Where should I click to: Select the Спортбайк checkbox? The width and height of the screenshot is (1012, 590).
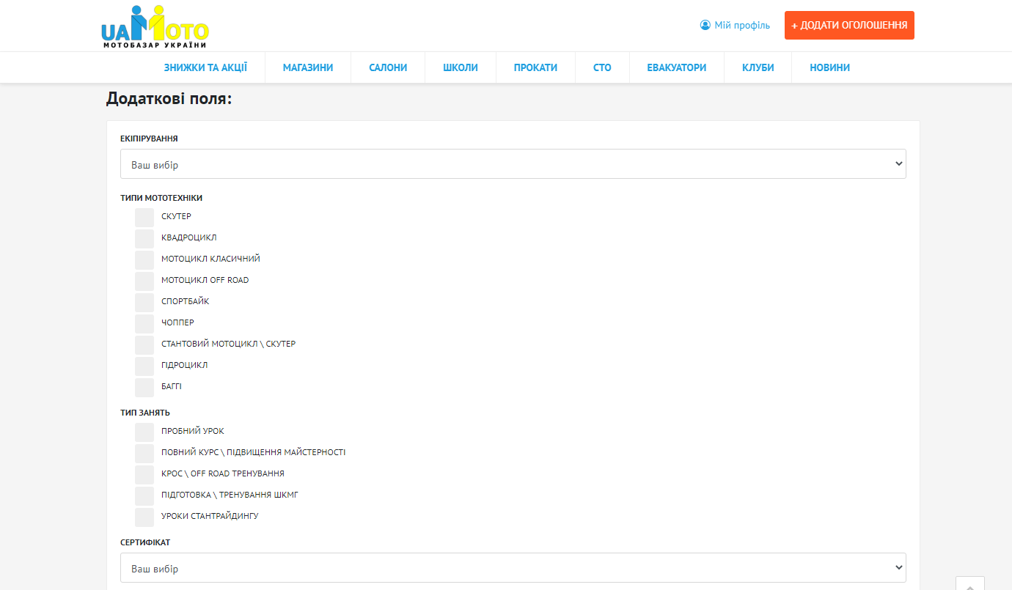[144, 302]
